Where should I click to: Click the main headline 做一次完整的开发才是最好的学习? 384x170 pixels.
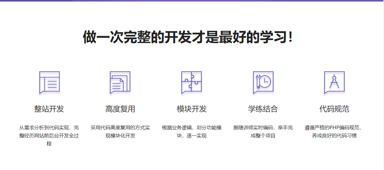coord(188,37)
